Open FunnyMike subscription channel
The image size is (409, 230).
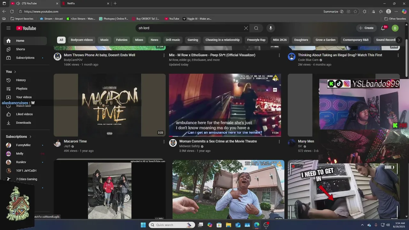(25, 145)
